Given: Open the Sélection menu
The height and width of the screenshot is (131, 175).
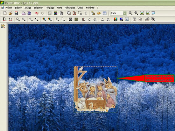Looking at the screenshot, I should tap(38, 8).
